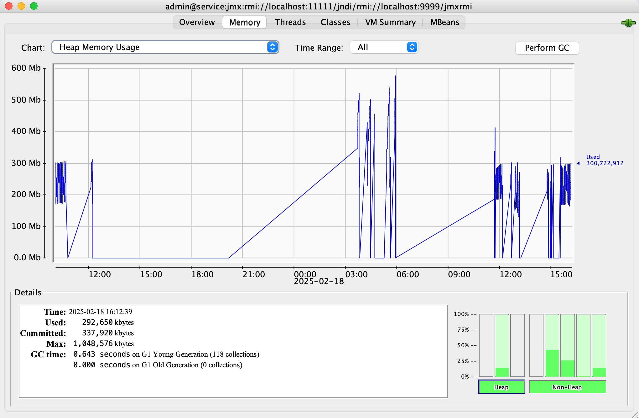Select the Heap pool button
Viewport: 639px width, 418px height.
501,387
